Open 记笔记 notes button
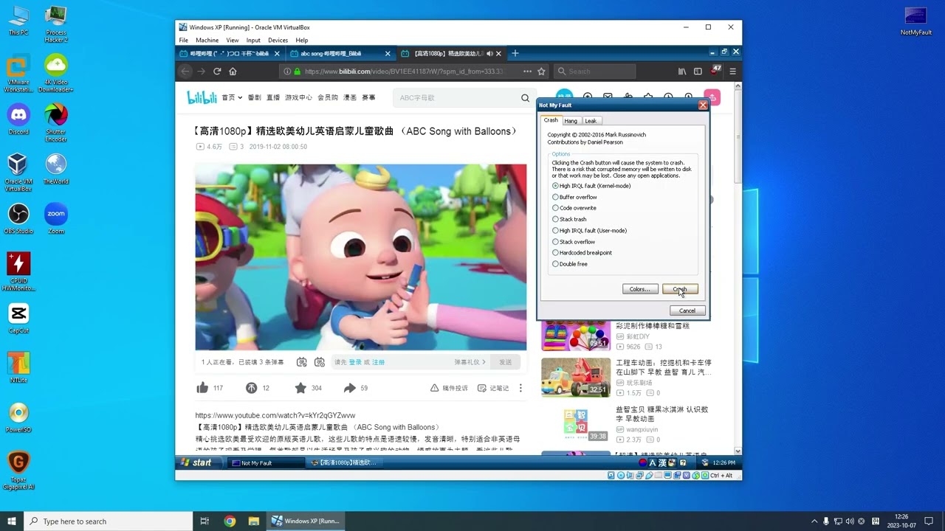The image size is (945, 531). pyautogui.click(x=493, y=388)
